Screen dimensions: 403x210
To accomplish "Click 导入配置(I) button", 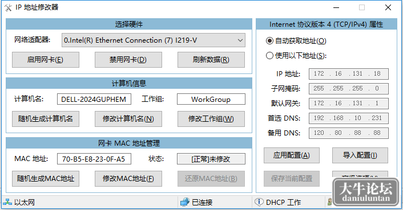I will pyautogui.click(x=360, y=155).
